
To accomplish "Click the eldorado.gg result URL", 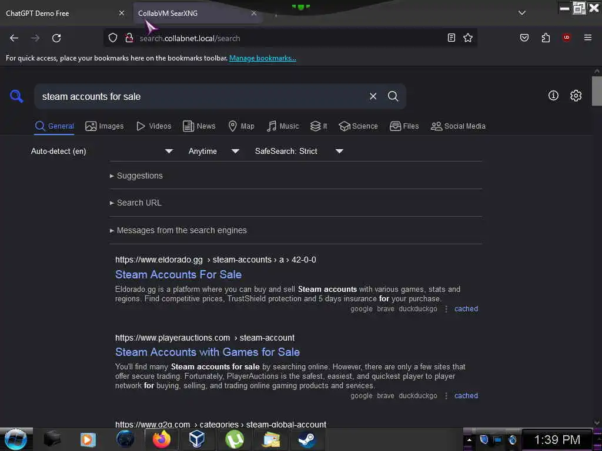I will (215, 260).
